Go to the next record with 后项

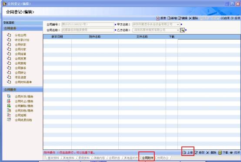click(x=235, y=18)
